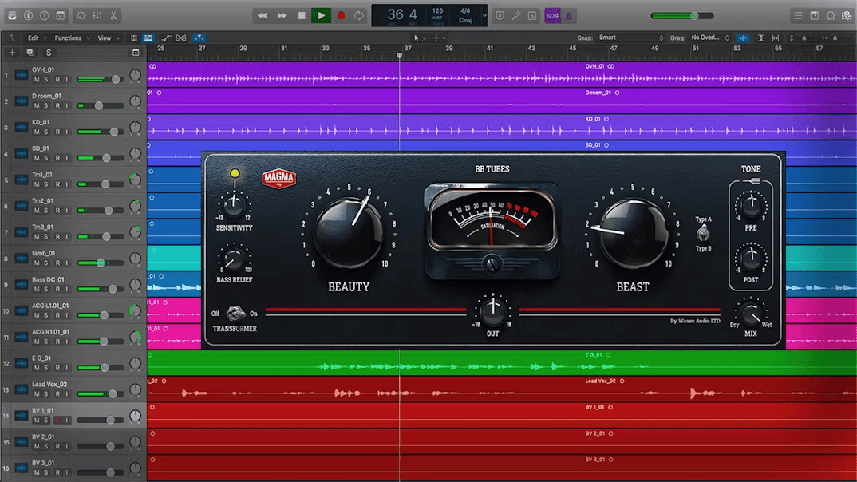Toggle the Quick Help question-mark icon
The image size is (857, 482).
[44, 16]
